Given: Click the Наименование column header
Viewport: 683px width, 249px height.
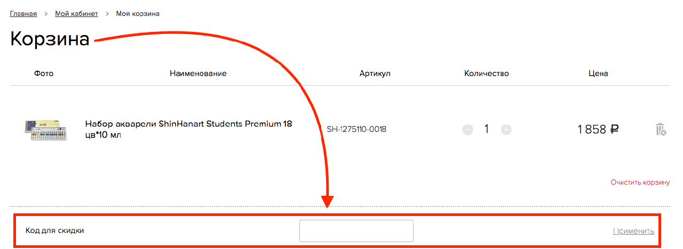Looking at the screenshot, I should pos(198,73).
